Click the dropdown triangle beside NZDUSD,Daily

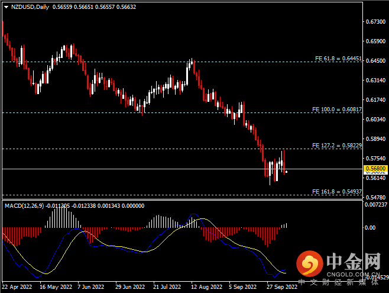[x=6, y=7]
